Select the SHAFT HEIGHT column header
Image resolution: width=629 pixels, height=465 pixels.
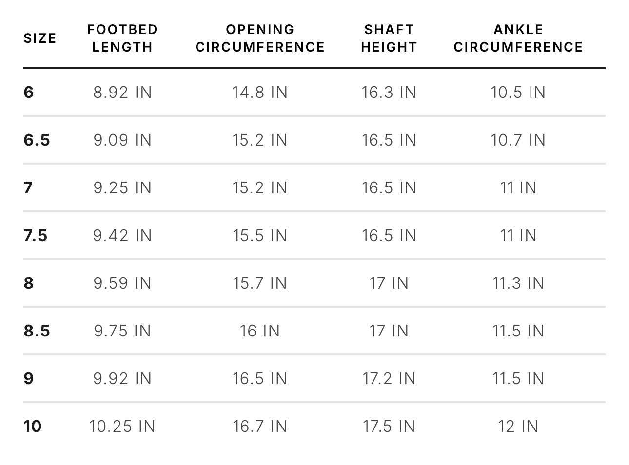(389, 38)
